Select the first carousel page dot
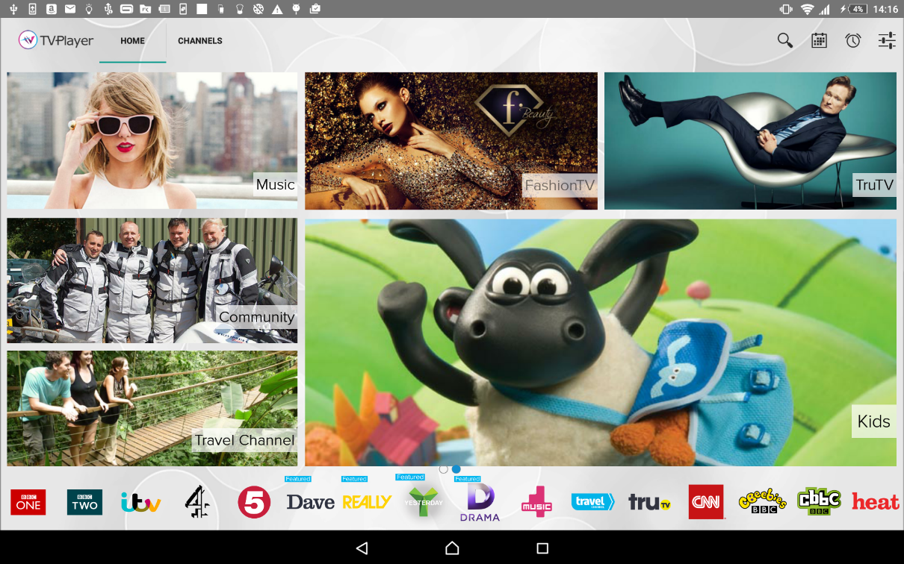This screenshot has height=564, width=904. pyautogui.click(x=444, y=469)
